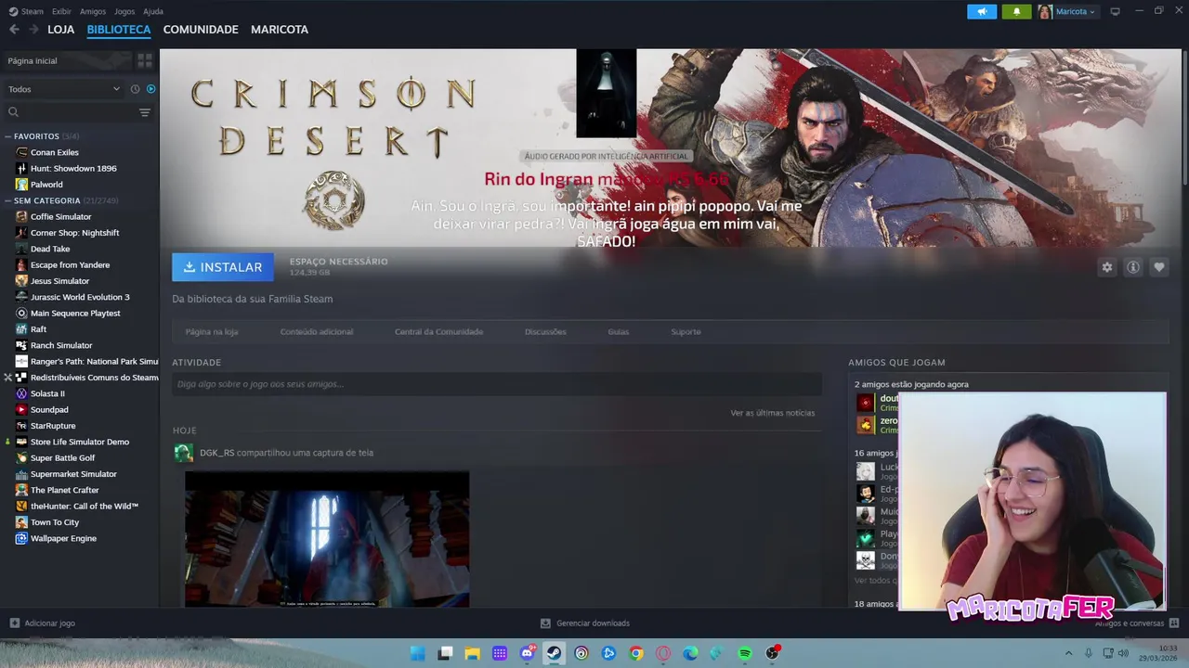Open DGK_RS shared screenshot thumbnail
1189x668 pixels.
pos(327,539)
